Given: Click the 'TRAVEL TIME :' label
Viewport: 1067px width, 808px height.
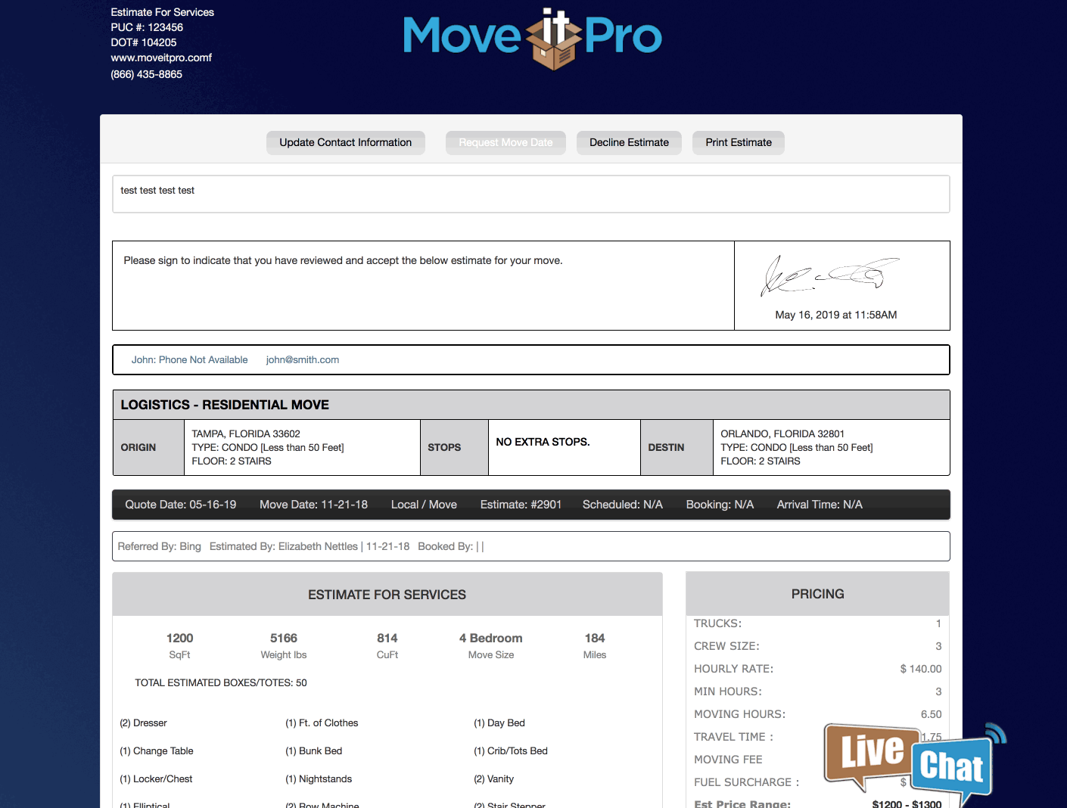Looking at the screenshot, I should coord(734,737).
